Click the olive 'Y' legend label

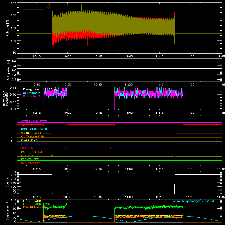coord(49,9)
